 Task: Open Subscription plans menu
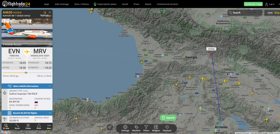tap(105, 4)
